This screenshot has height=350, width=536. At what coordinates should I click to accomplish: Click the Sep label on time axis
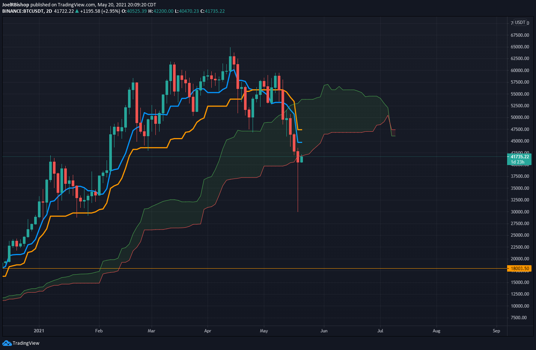click(496, 331)
